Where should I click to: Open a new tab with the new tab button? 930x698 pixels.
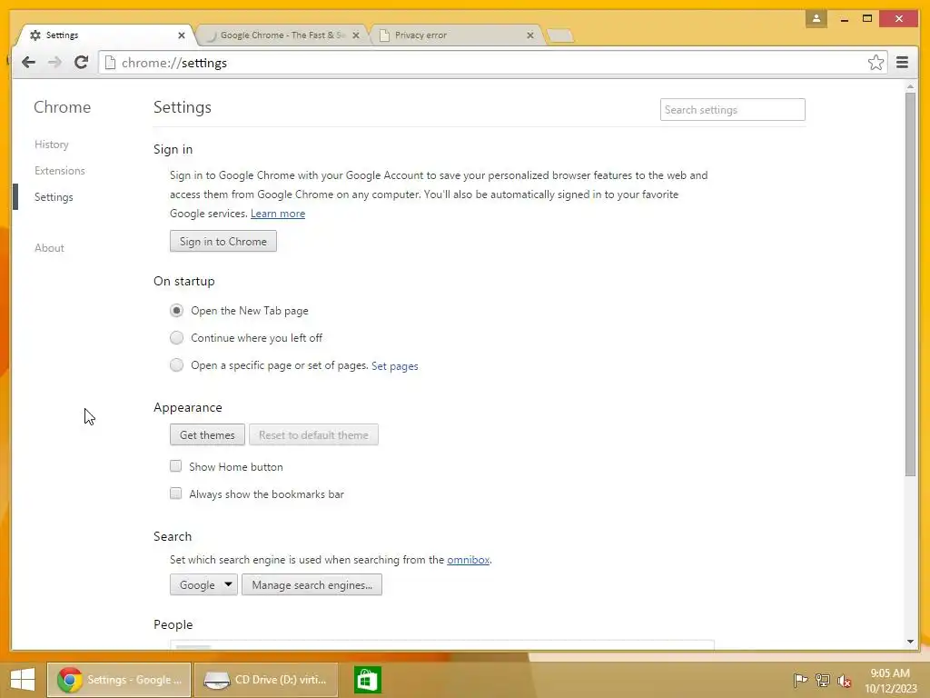pyautogui.click(x=559, y=35)
